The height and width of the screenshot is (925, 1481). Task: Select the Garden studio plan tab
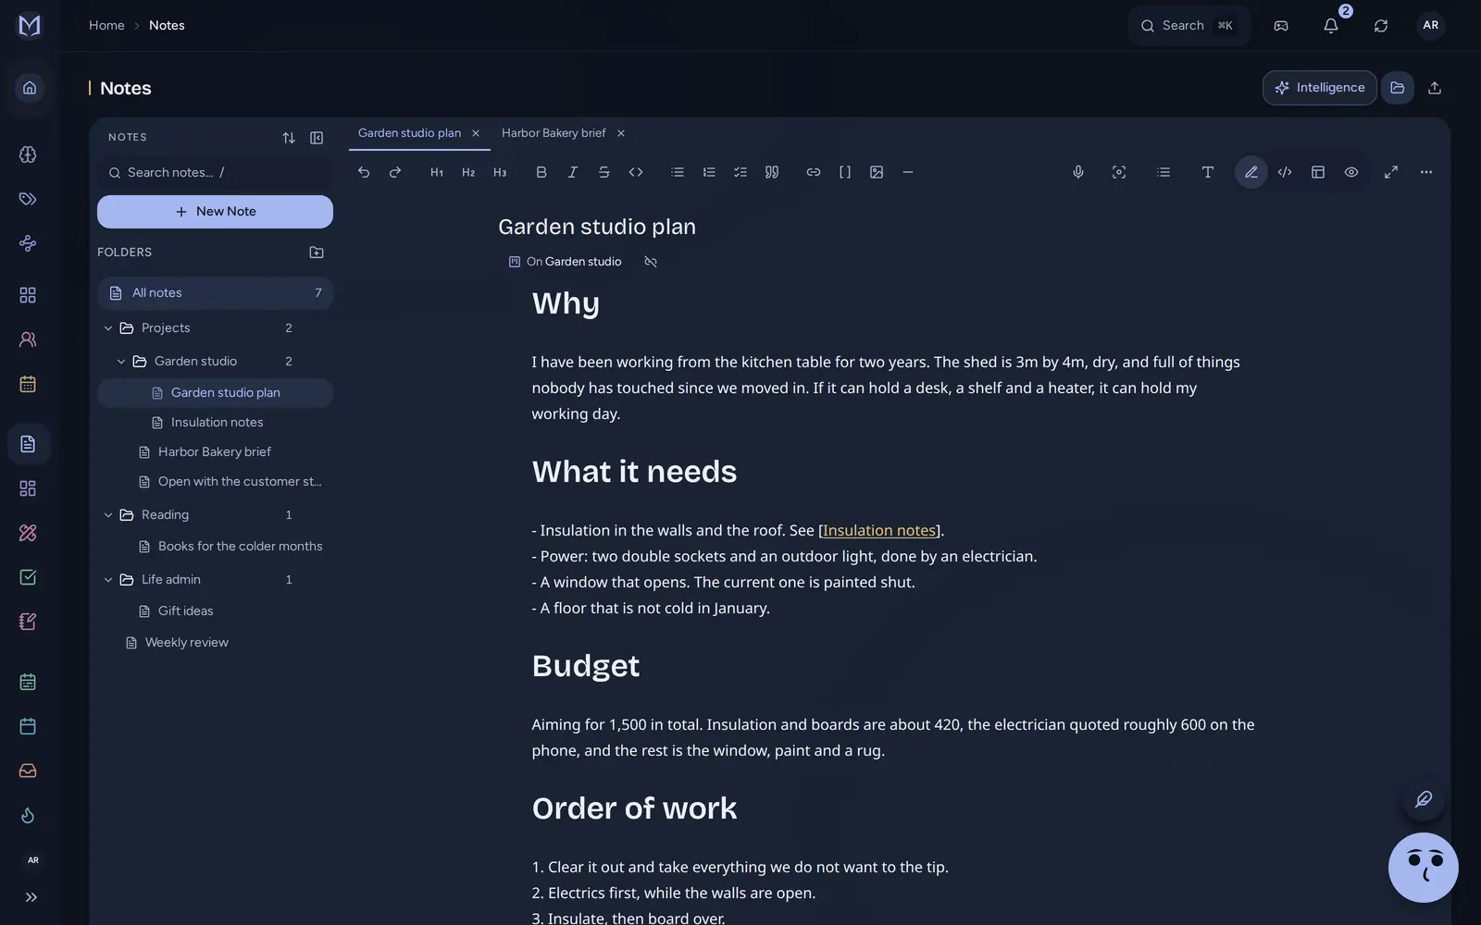click(x=409, y=133)
